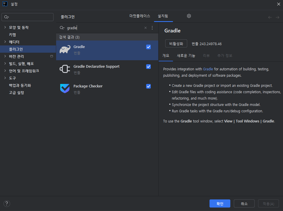Navigate back with the left arrow
Viewport: 283px width, 211px height.
click(270, 17)
